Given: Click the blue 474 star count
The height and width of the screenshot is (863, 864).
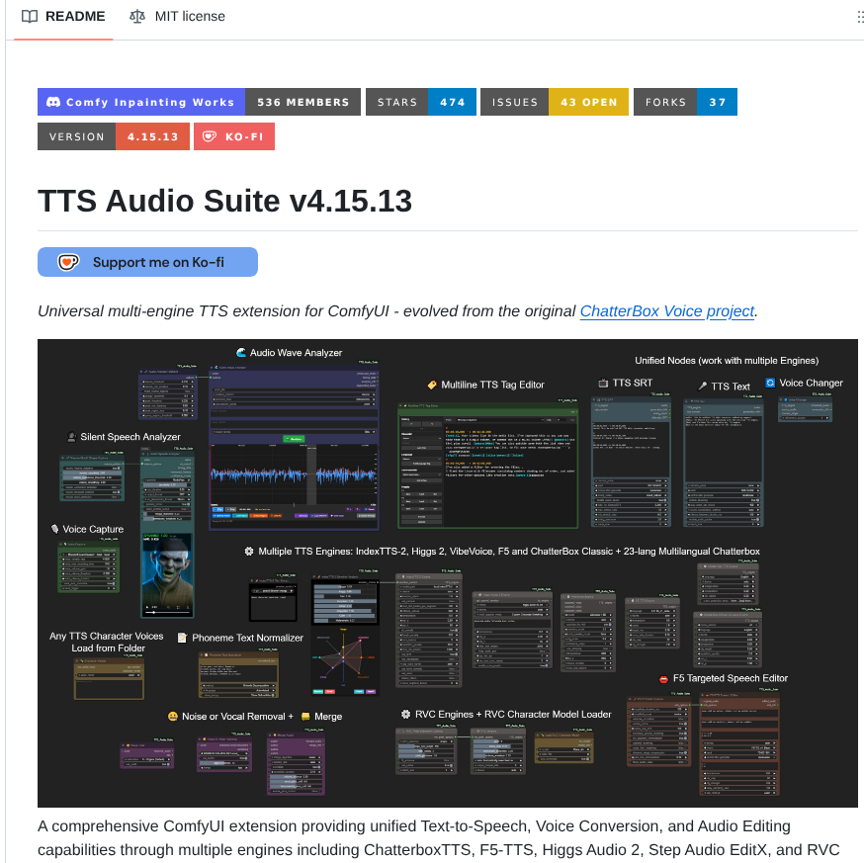Looking at the screenshot, I should tap(454, 102).
